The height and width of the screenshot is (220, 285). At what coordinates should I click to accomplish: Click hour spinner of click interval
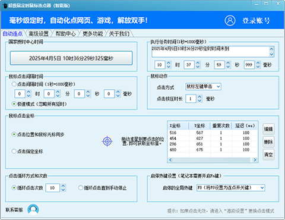28,94
